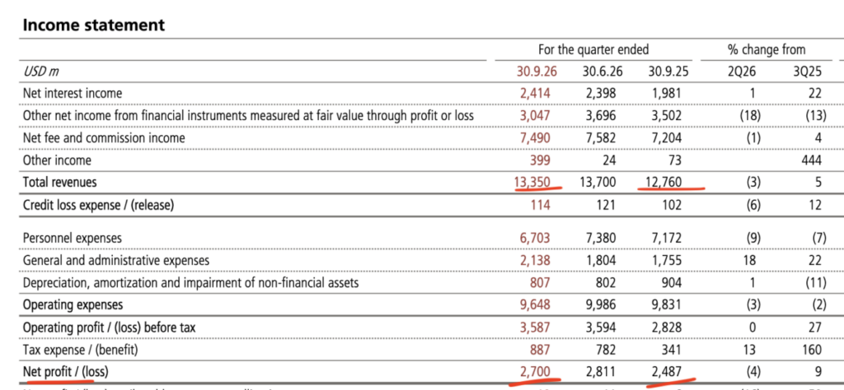This screenshot has height=390, width=844.
Task: Click Tax expense value 782
Action: pos(607,350)
